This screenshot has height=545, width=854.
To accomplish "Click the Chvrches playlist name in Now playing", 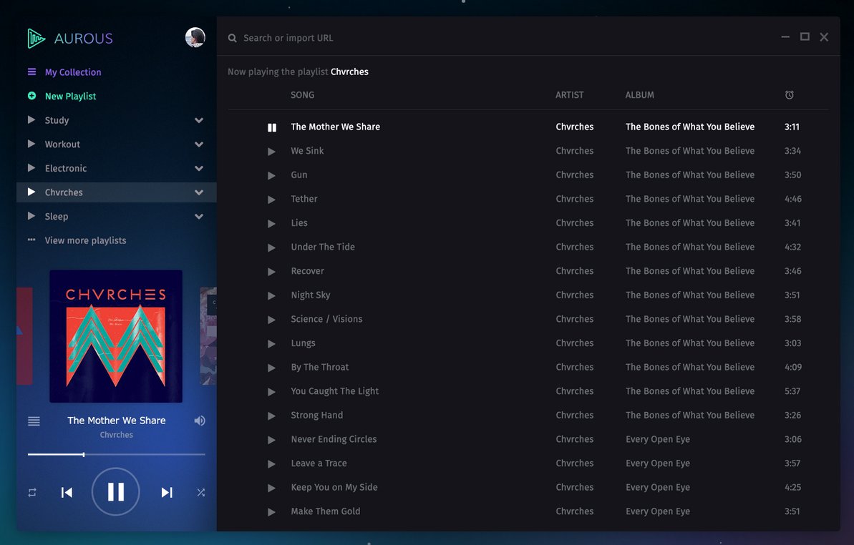I will (x=349, y=72).
